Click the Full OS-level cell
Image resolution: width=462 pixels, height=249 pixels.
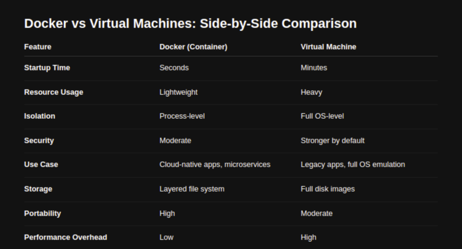(x=322, y=116)
